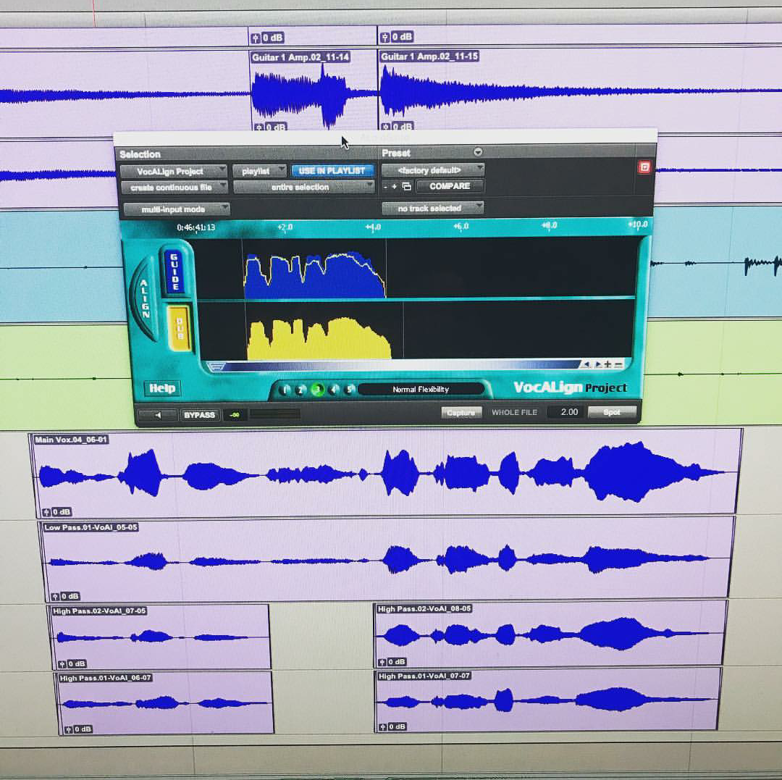Click the red target icon in plugin header

644,167
